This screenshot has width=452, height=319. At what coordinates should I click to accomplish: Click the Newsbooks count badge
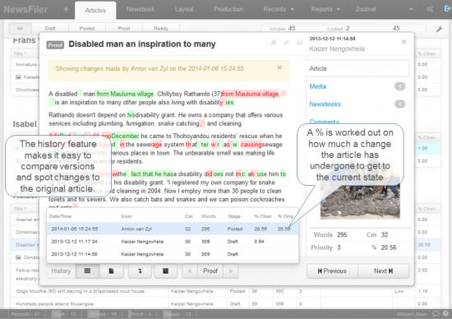(399, 104)
